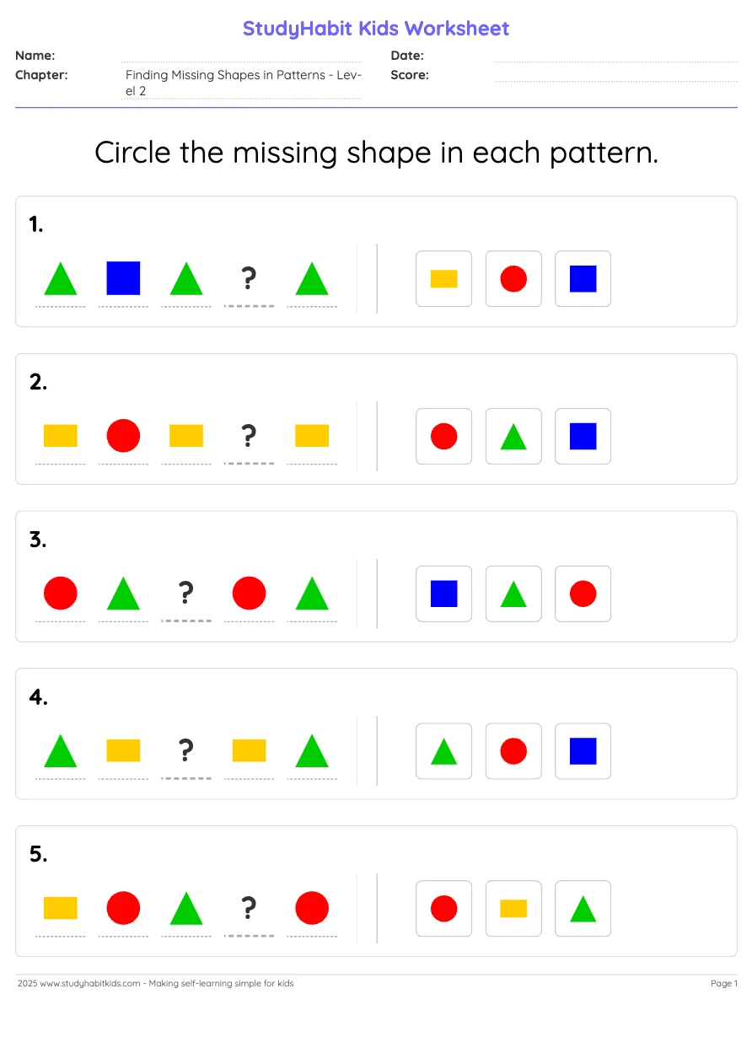Viewport: 752px width, 1064px height.
Task: Click the StudyHabit Kids Worksheet title
Action: click(376, 29)
